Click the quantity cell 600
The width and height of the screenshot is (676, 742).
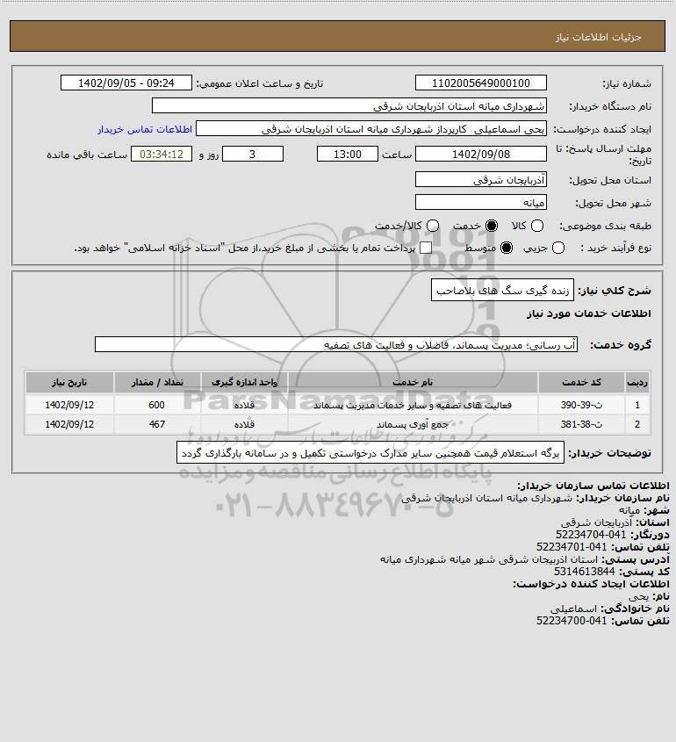click(157, 405)
